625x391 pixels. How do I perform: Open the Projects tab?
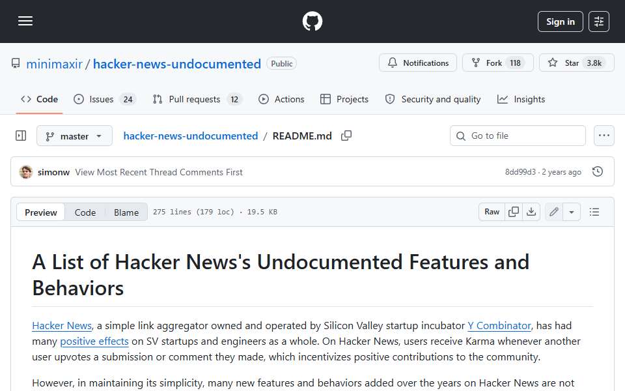tap(344, 99)
